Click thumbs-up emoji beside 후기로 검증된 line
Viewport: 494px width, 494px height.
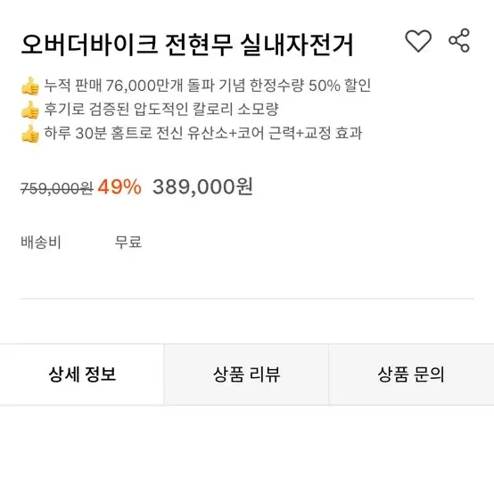[30, 110]
